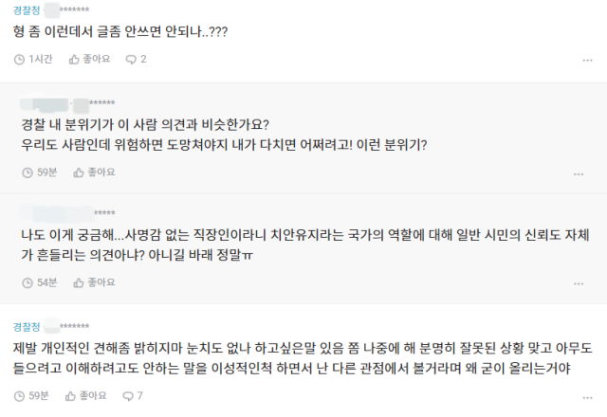The image size is (607, 417).
Task: Open the more options menu of the first comment
Action: pyautogui.click(x=587, y=61)
